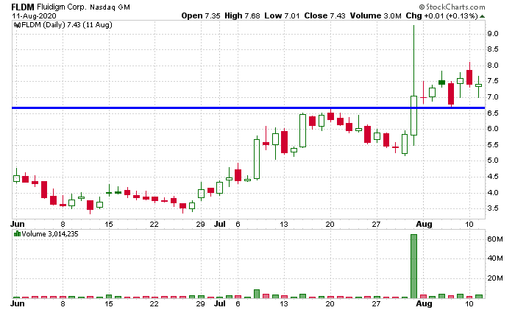Click the candlestick icon beside FLDM (Daily) legend
Image resolution: width=515 pixels, height=310 pixels.
point(17,25)
